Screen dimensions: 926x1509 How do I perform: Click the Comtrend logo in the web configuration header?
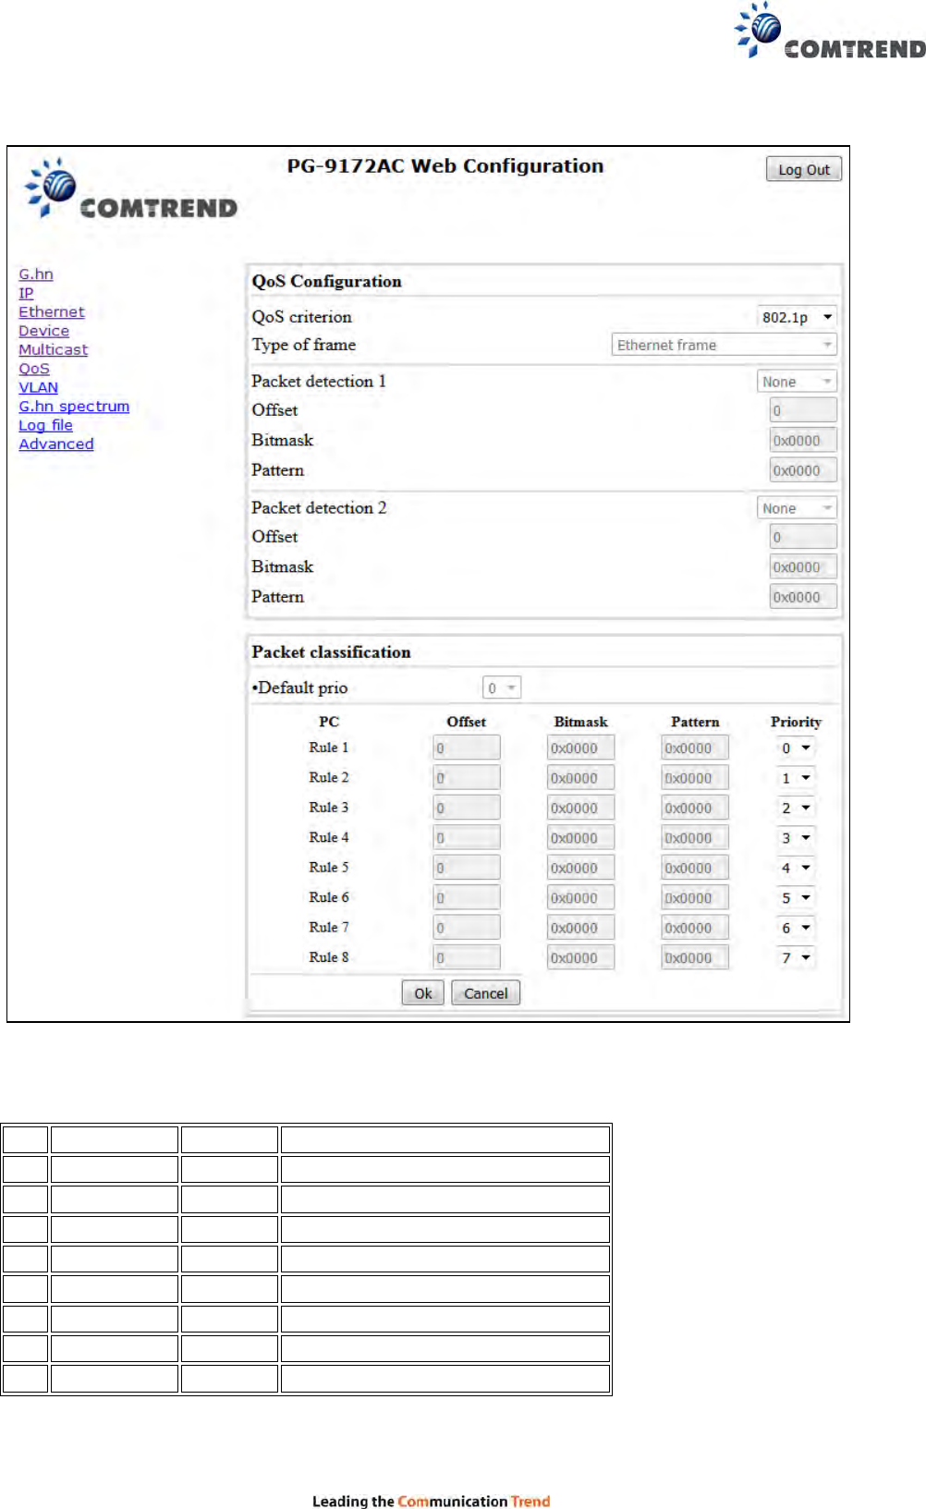130,189
